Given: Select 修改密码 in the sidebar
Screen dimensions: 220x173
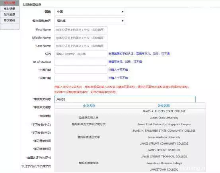Looking at the screenshot, I should (10, 20).
